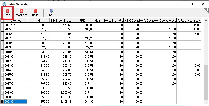Image resolution: width=209 pixels, height=106 pixels.
Task: Click S.M.I. con Extras value 1.050,00
Action: 66,93
